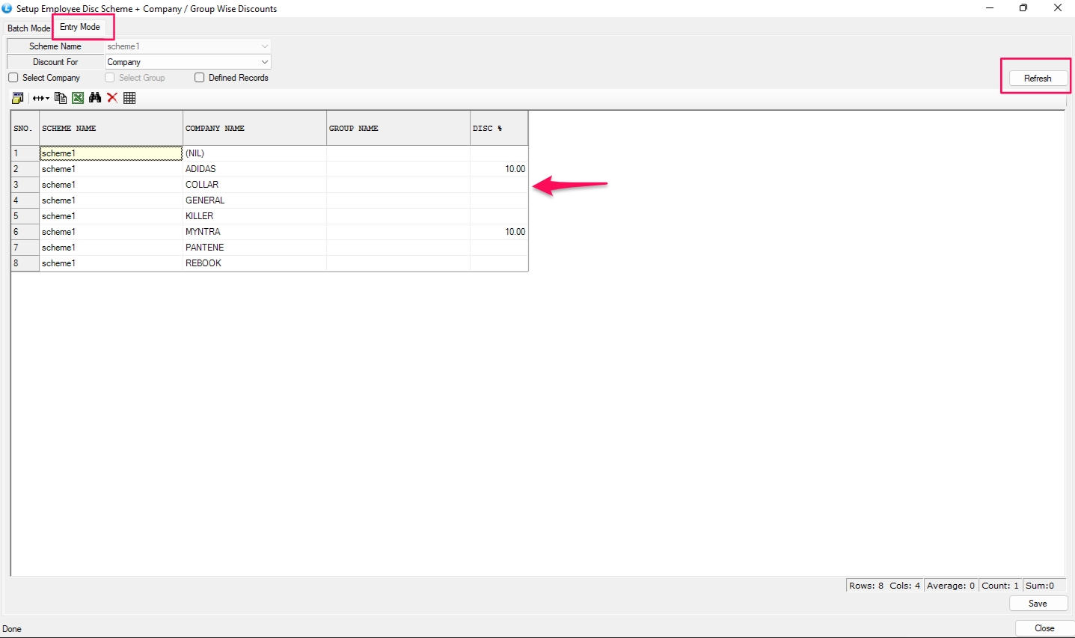
Task: Click the copy grid data icon
Action: pyautogui.click(x=61, y=98)
